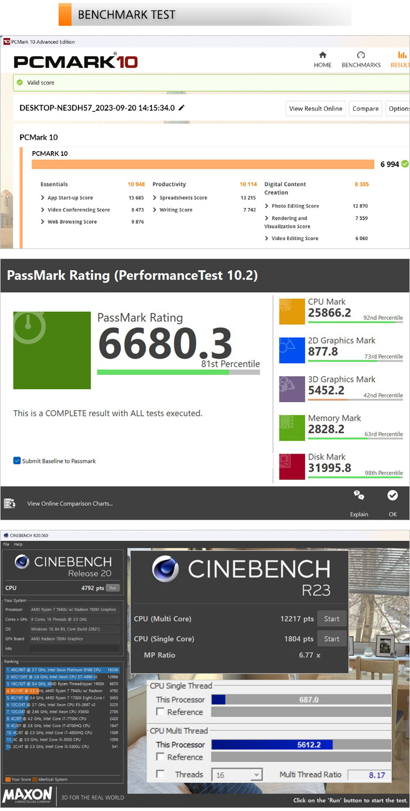Image resolution: width=410 pixels, height=811 pixels.
Task: Start CPU Multi Core test in R23
Action: coord(332,619)
